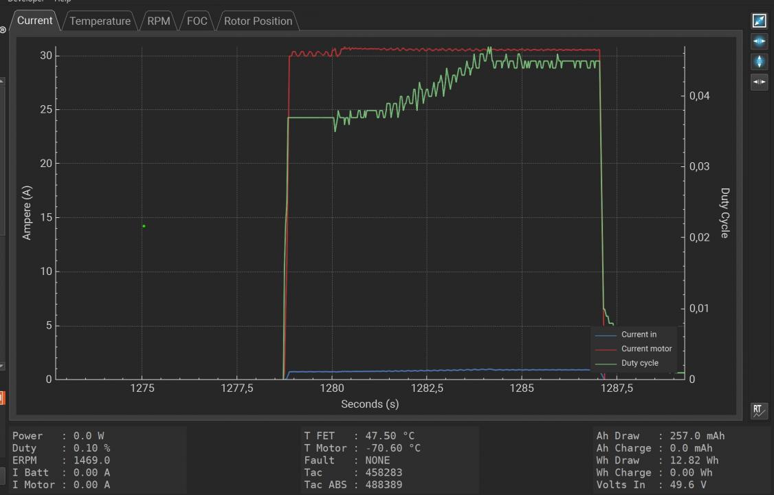This screenshot has width=774, height=495.
Task: Click the orange indicator icon on the left edge
Action: tap(3, 397)
